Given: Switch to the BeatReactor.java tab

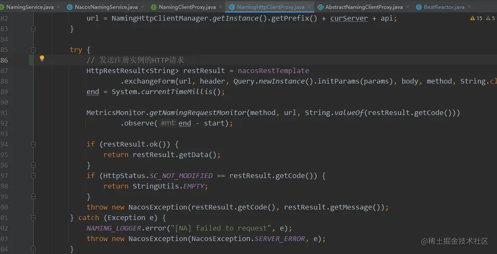Looking at the screenshot, I should [444, 7].
